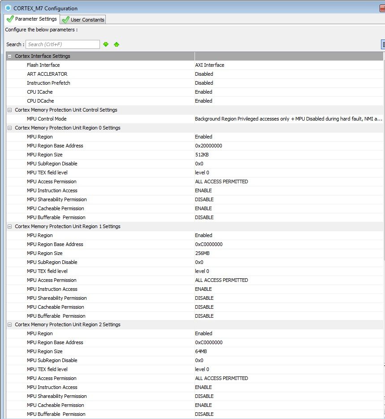This screenshot has height=419, width=385.
Task: Collapse the MPU Region 1 Settings group
Action: 9,226
